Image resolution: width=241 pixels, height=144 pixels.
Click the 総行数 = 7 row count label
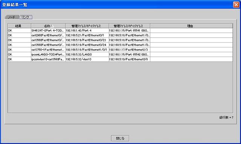tap(226, 117)
